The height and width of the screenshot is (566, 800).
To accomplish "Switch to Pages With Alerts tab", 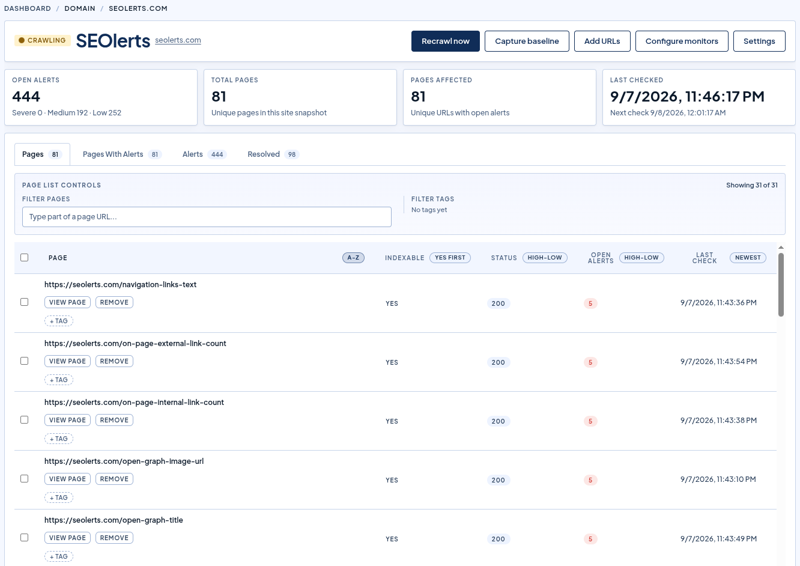I will (x=122, y=154).
